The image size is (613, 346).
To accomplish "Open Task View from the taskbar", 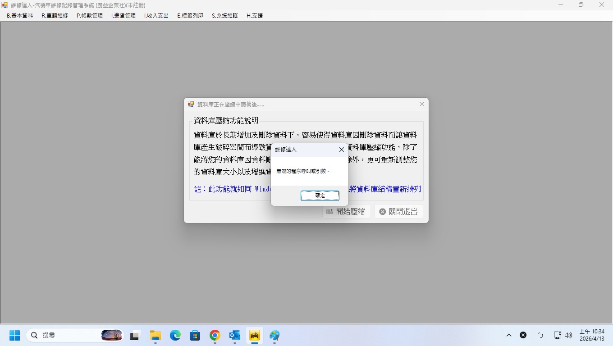I will pos(135,336).
